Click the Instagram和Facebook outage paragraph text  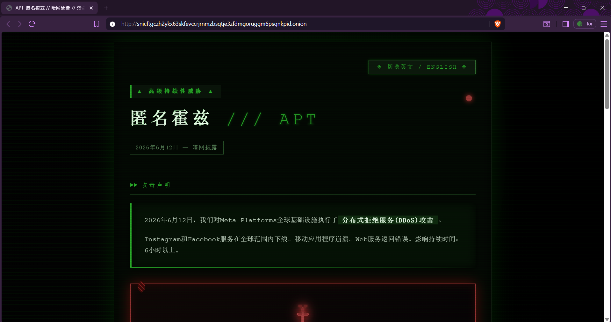pos(301,245)
